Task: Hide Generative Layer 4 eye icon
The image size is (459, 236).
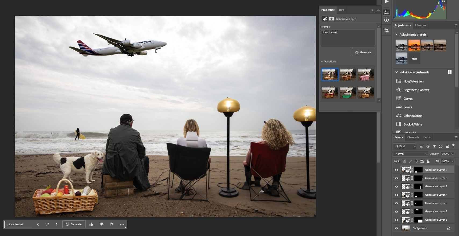Action: (x=396, y=195)
